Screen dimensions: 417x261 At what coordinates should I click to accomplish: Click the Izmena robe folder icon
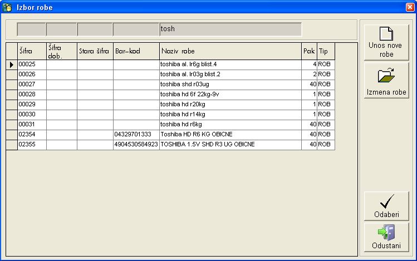pyautogui.click(x=387, y=76)
